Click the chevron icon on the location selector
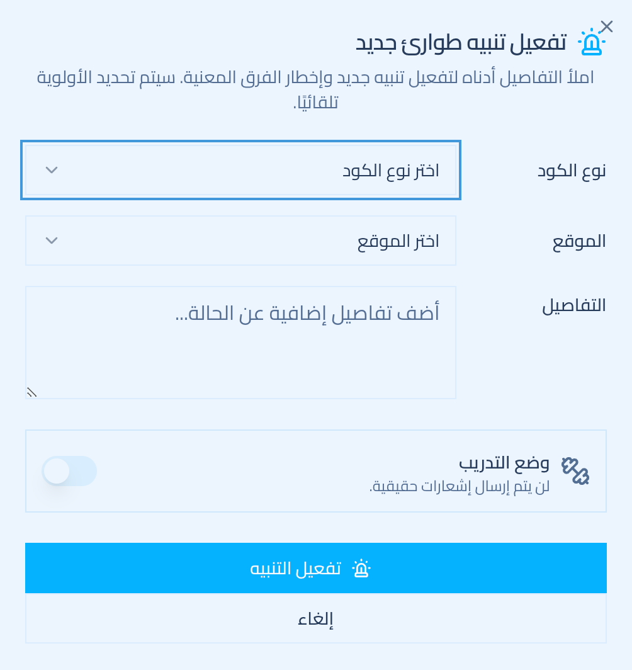The width and height of the screenshot is (632, 670). coord(52,241)
